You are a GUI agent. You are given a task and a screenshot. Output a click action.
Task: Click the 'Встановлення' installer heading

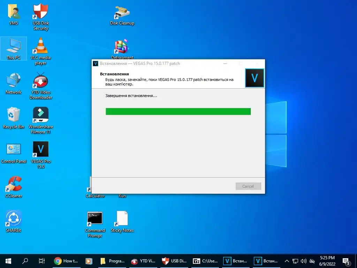(114, 74)
